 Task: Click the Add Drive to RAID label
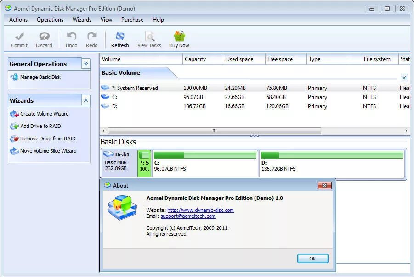pos(40,126)
